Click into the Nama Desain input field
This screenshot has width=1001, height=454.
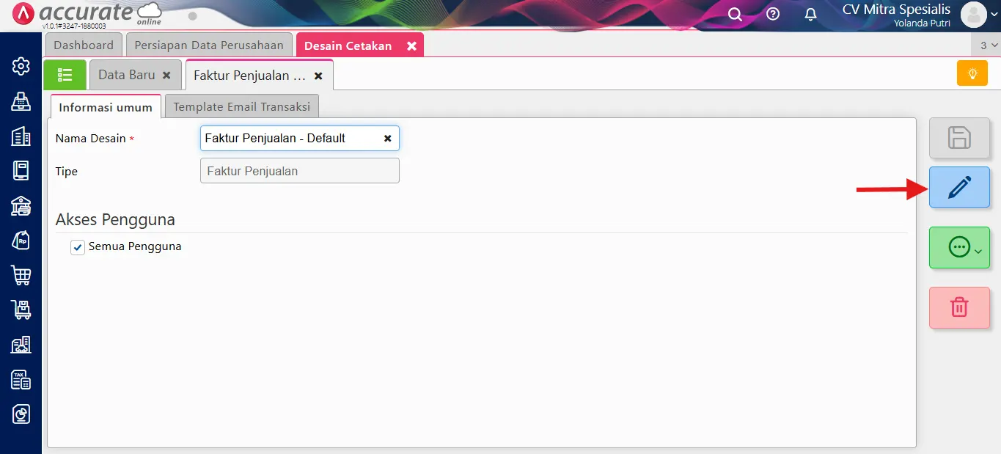tap(290, 138)
